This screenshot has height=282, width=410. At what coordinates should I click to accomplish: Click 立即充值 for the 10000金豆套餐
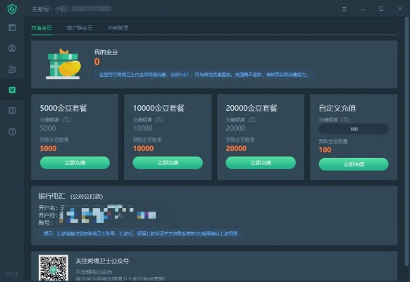pyautogui.click(x=168, y=163)
